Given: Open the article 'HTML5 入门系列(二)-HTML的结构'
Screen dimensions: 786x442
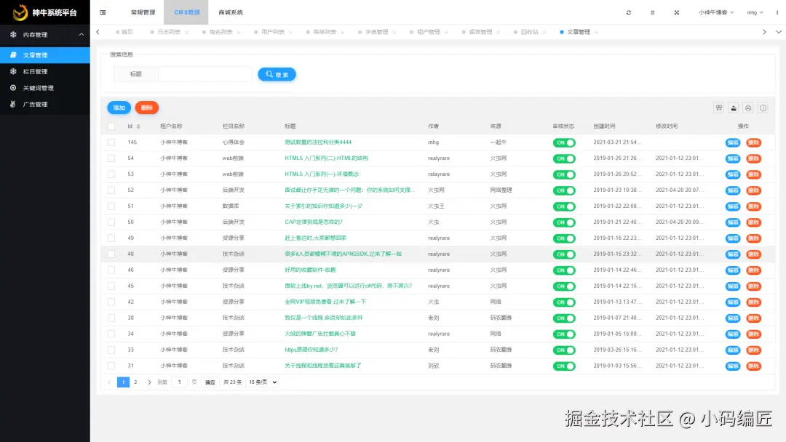Looking at the screenshot, I should [326, 158].
